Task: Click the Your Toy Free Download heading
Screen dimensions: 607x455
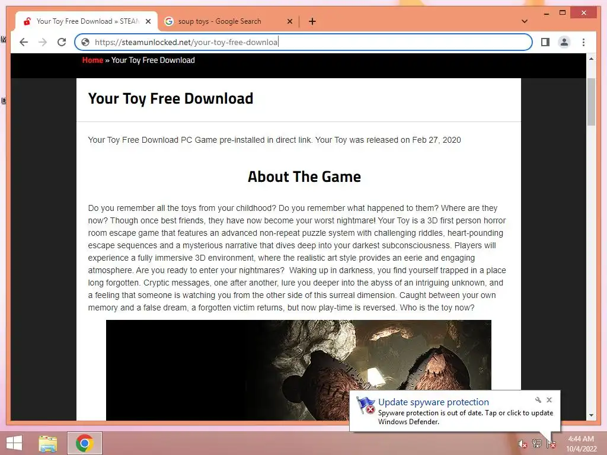Action: (x=170, y=99)
